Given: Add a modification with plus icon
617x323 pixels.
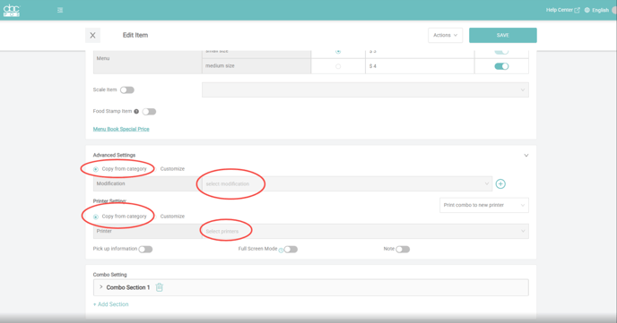Looking at the screenshot, I should [x=500, y=183].
